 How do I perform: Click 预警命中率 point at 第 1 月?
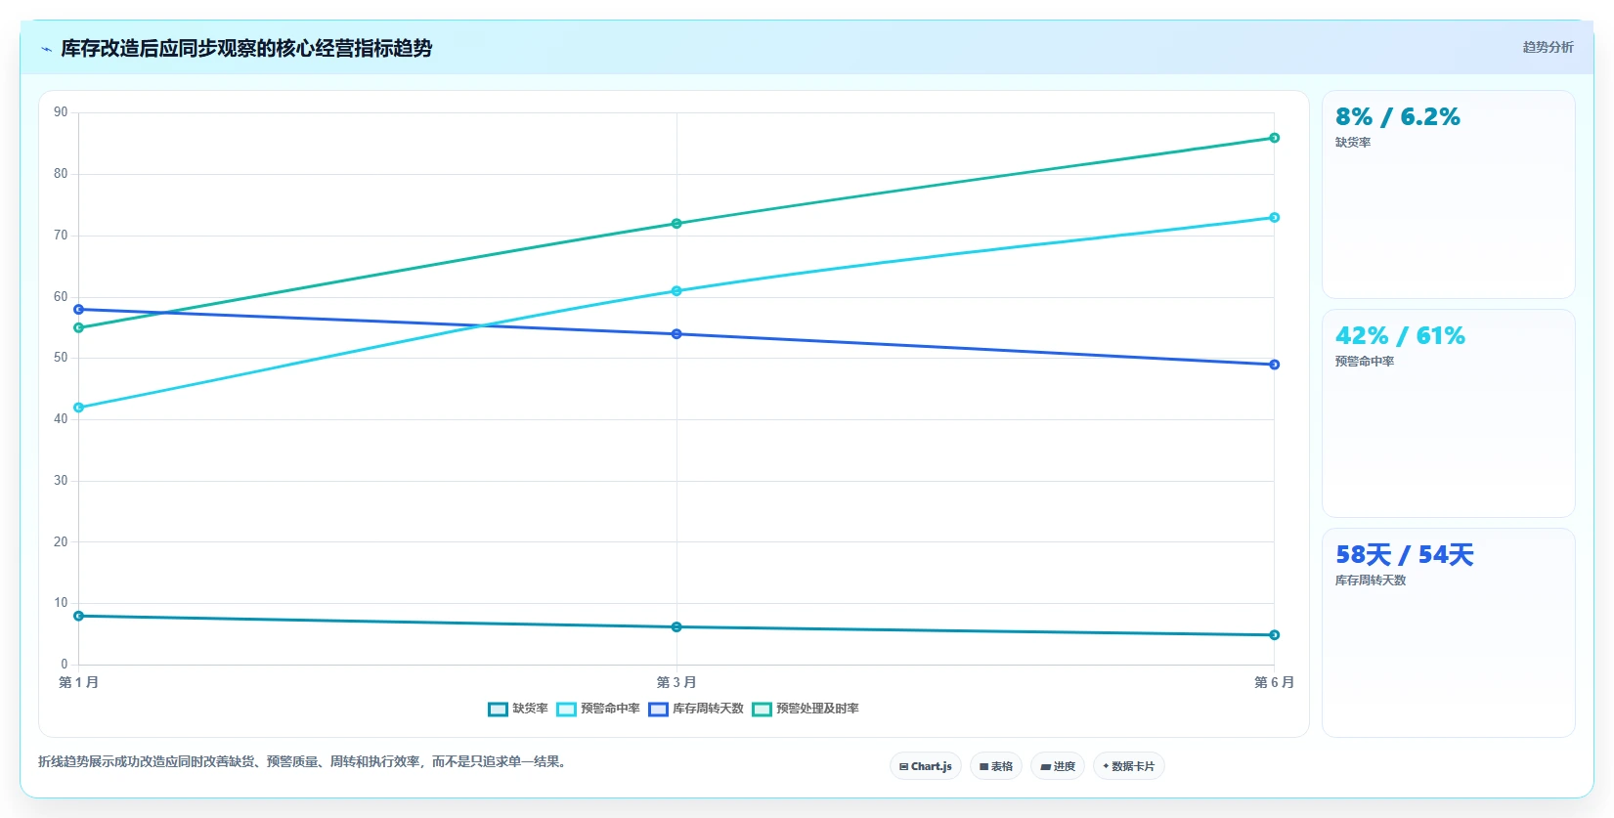click(79, 408)
